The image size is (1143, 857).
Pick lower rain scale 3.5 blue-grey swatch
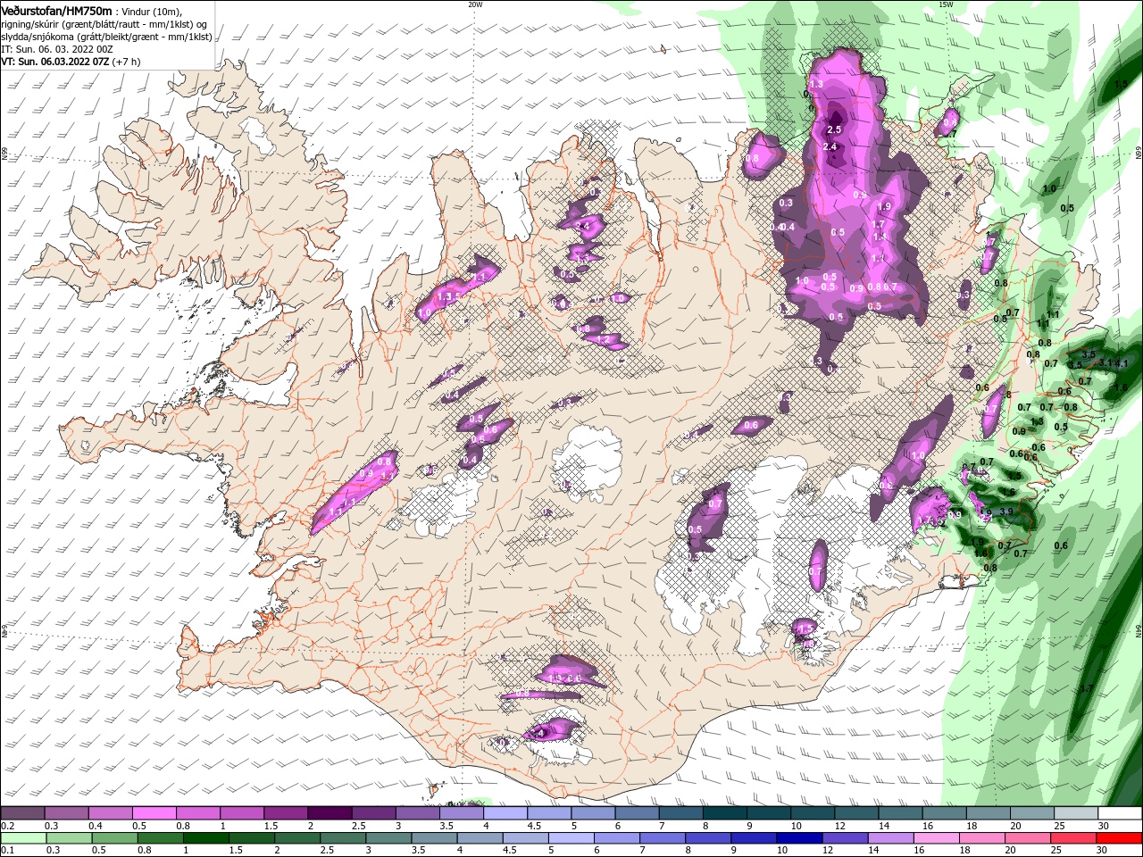434,838
